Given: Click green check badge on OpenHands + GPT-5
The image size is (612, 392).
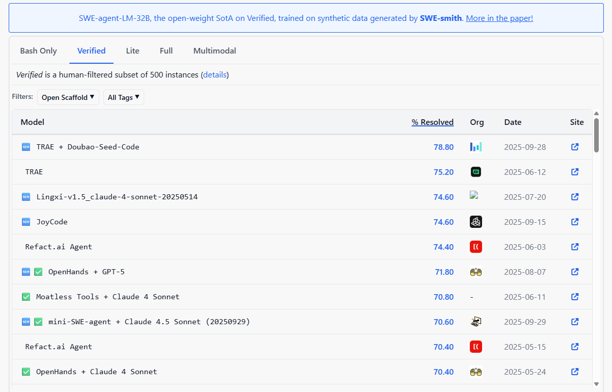Looking at the screenshot, I should click(x=38, y=272).
